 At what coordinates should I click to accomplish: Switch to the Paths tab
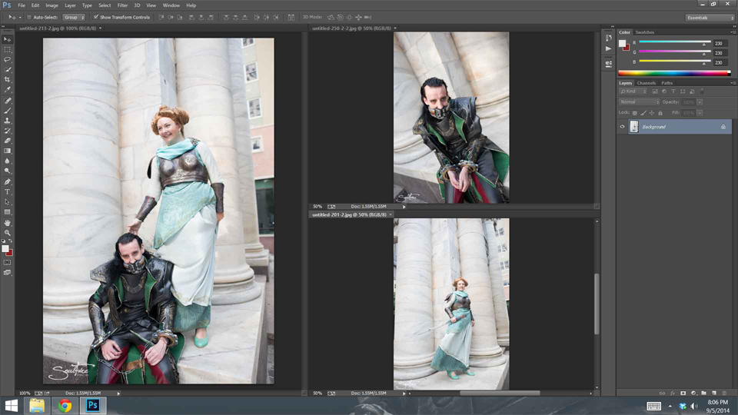click(x=667, y=83)
